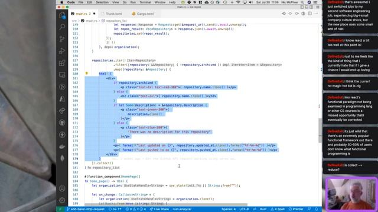The height and width of the screenshot is (212, 378).
Task: Open the Apple menu
Action: pos(61,2)
